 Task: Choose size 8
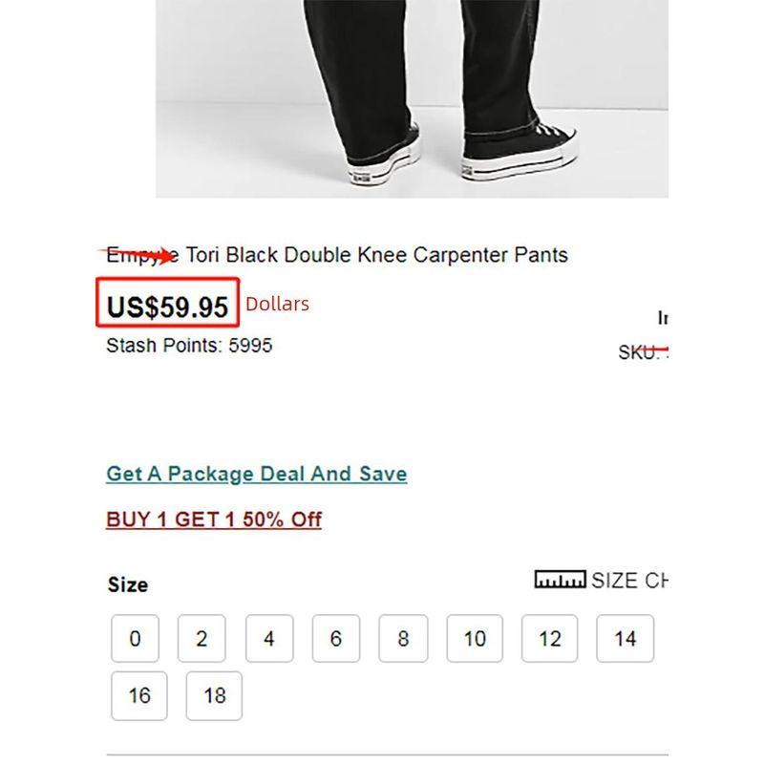(x=403, y=639)
